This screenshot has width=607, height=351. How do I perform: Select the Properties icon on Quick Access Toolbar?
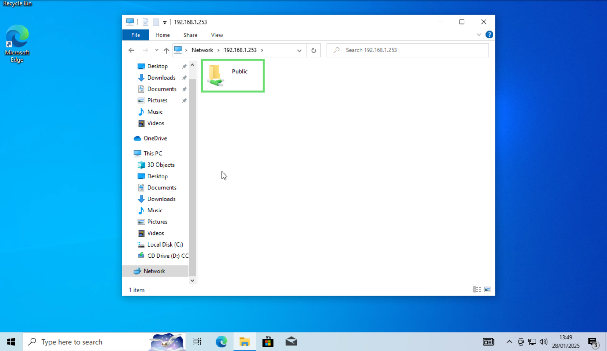tap(145, 22)
